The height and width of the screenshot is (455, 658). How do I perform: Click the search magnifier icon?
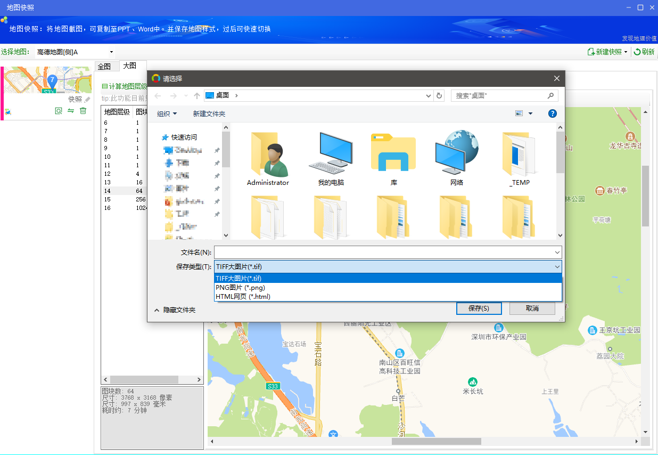551,95
